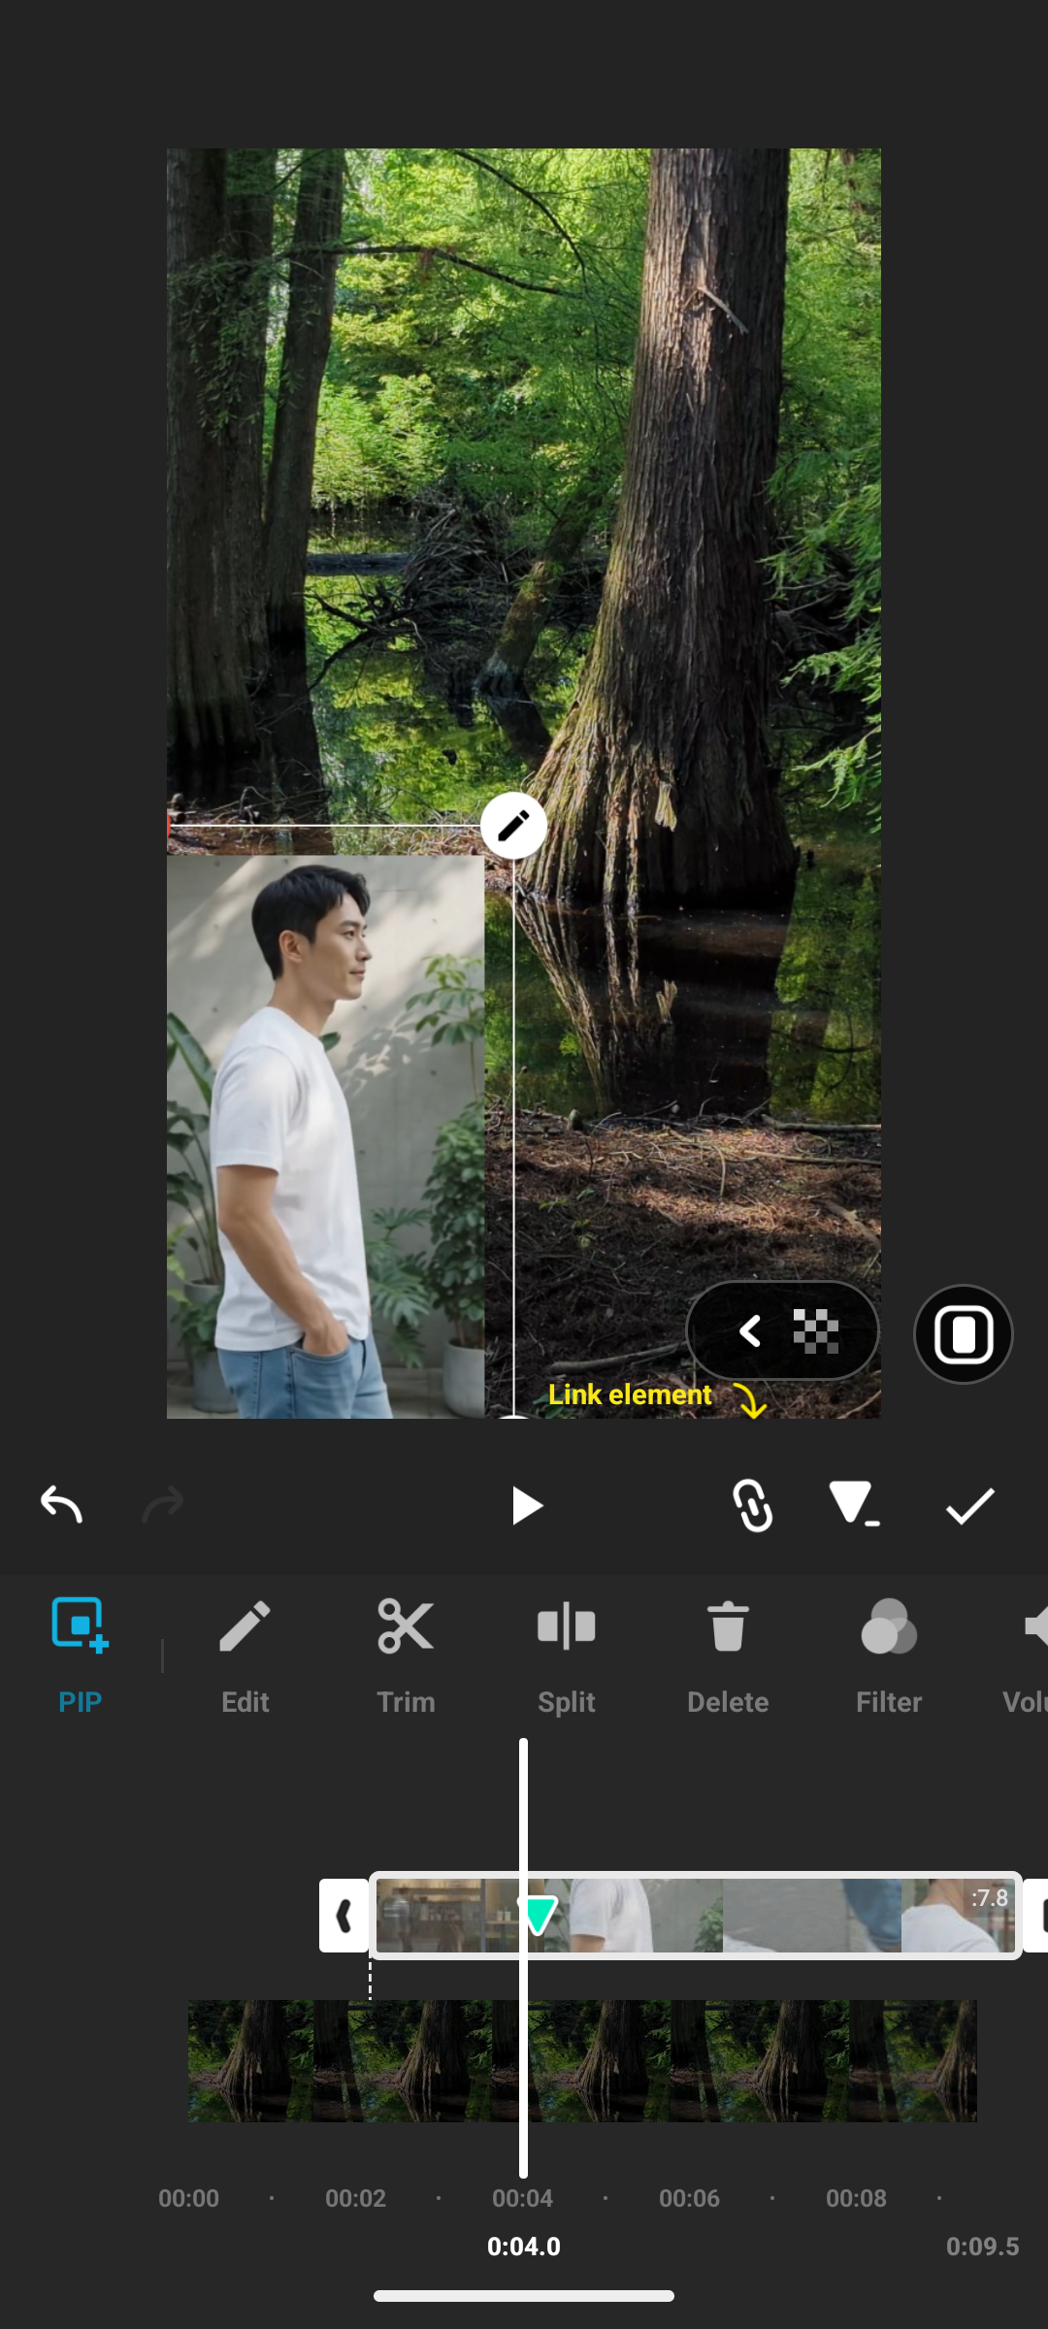Tap the pencil edit handle on PIP overlay
The image size is (1048, 2329).
[x=513, y=826]
